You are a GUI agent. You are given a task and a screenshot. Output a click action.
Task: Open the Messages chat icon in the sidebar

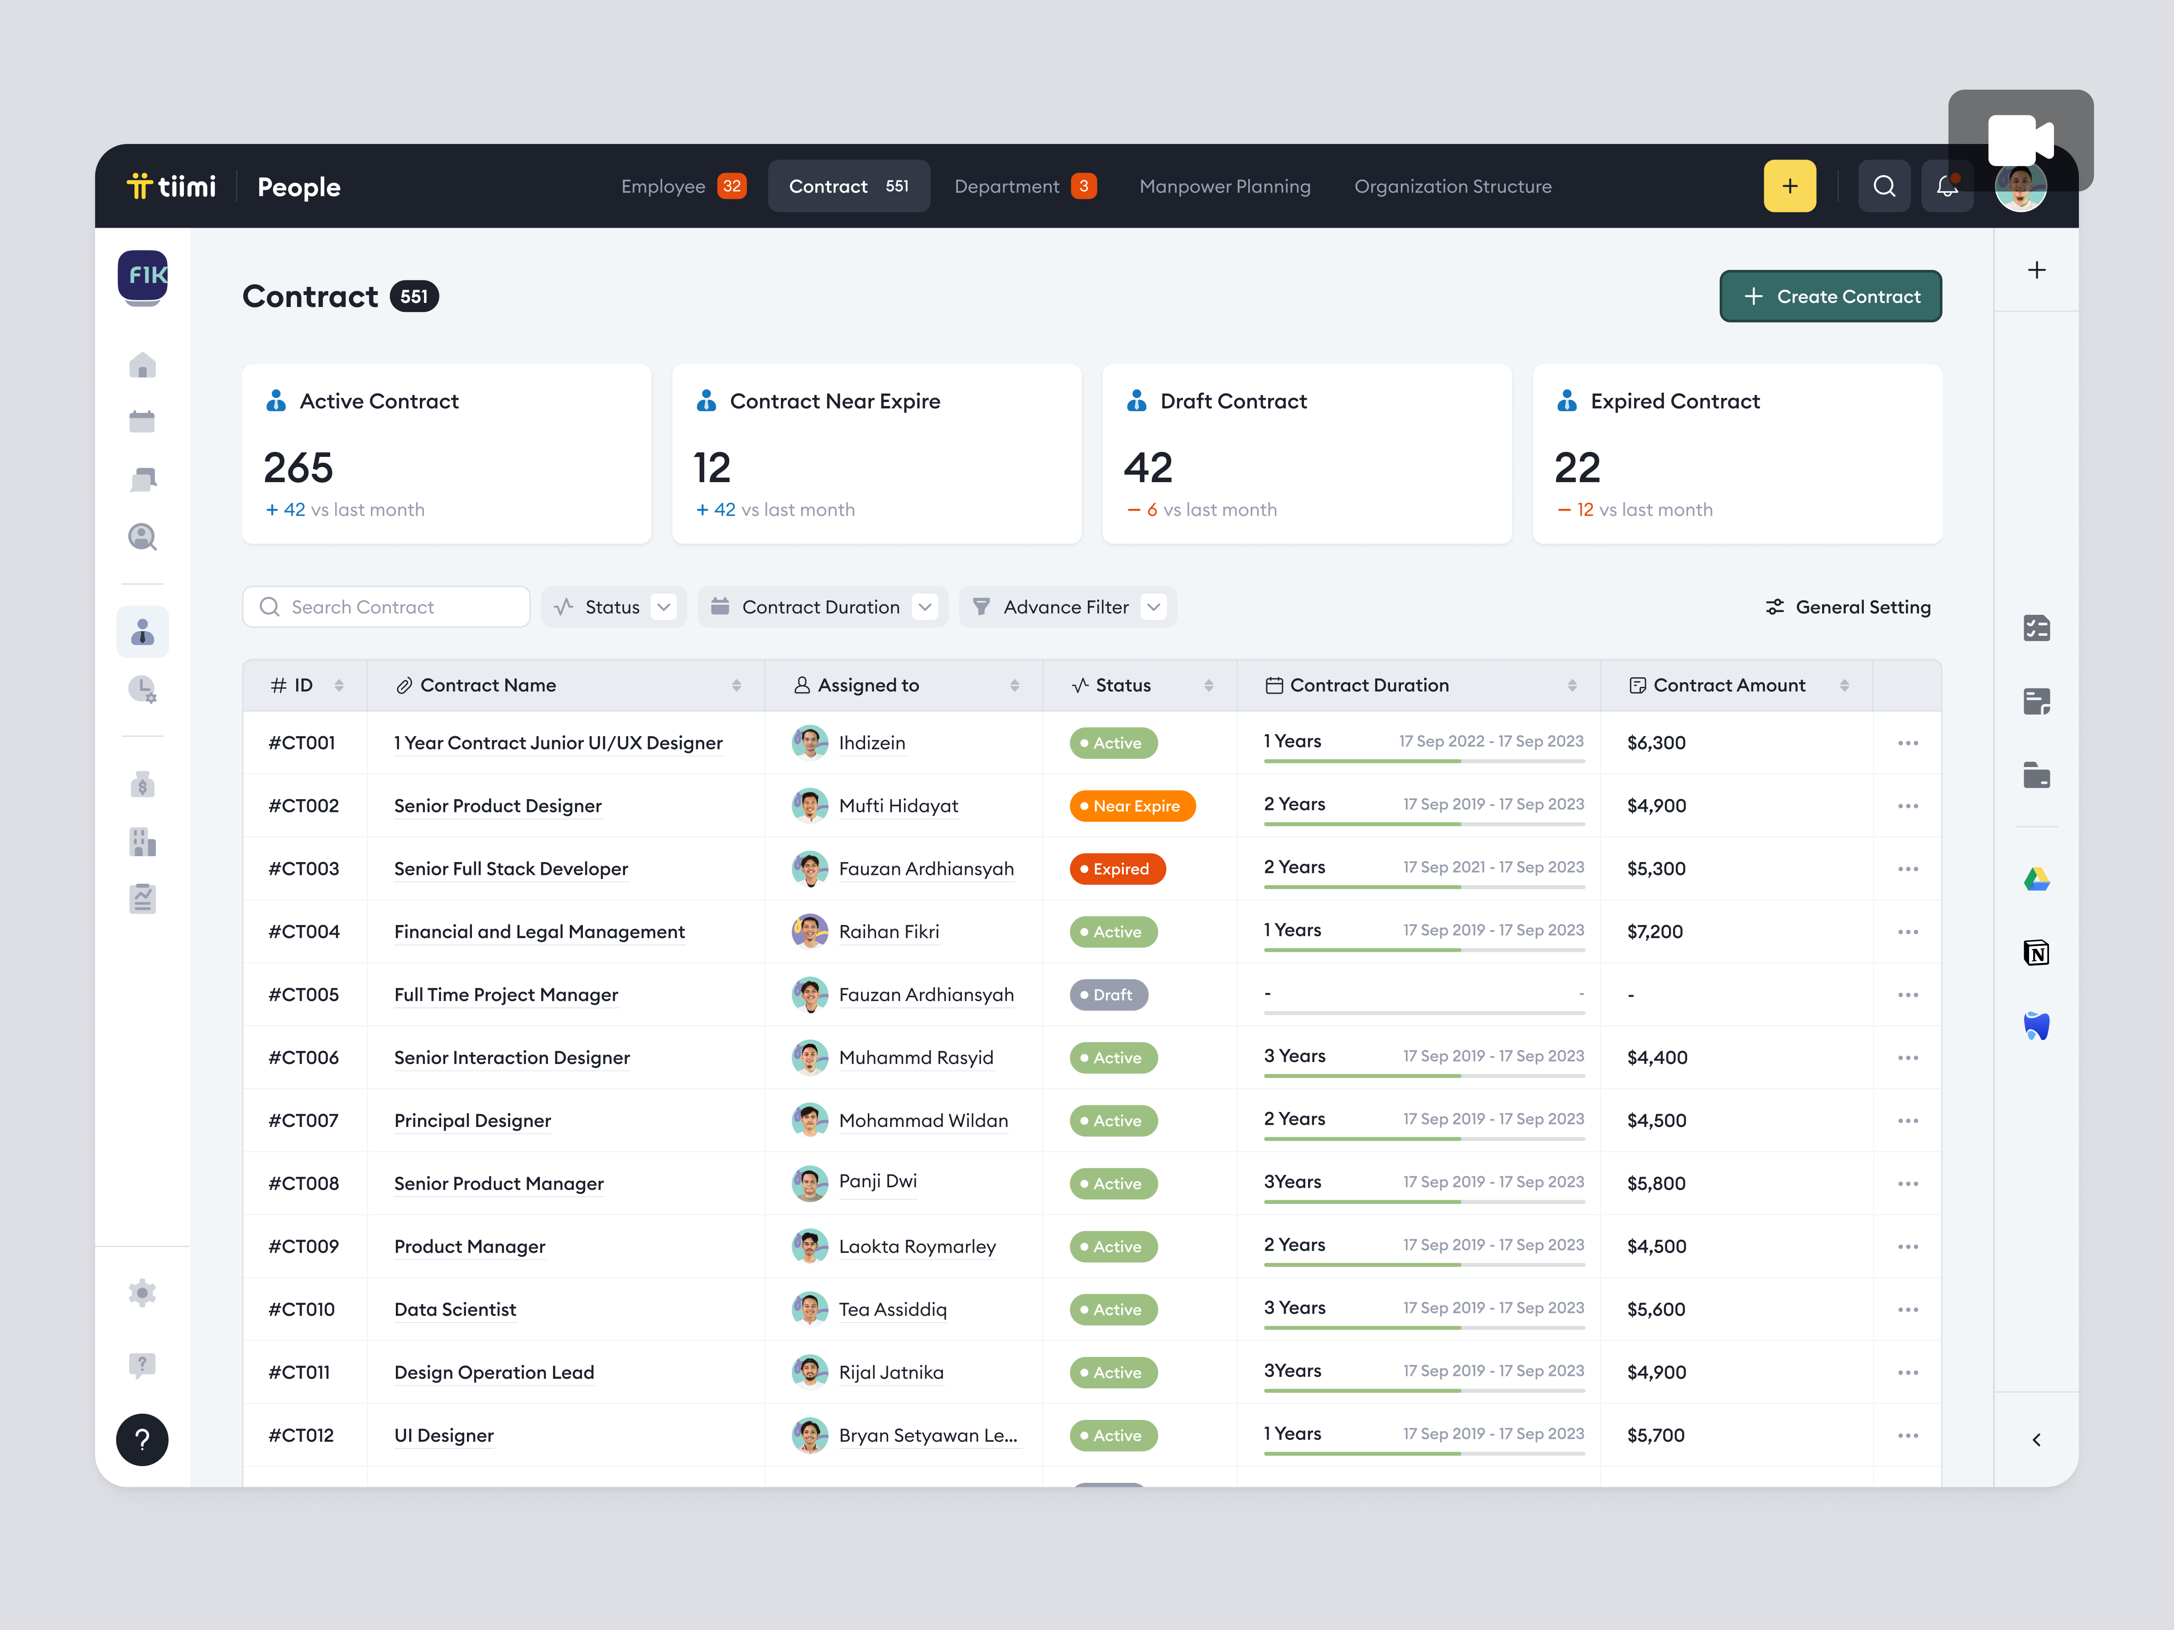(143, 479)
